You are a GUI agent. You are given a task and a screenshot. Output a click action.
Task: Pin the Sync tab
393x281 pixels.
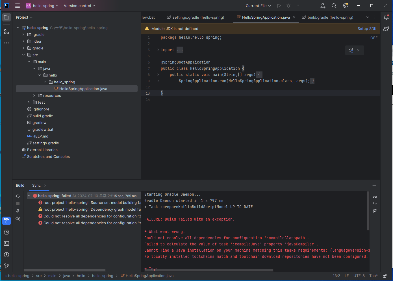pos(18,211)
